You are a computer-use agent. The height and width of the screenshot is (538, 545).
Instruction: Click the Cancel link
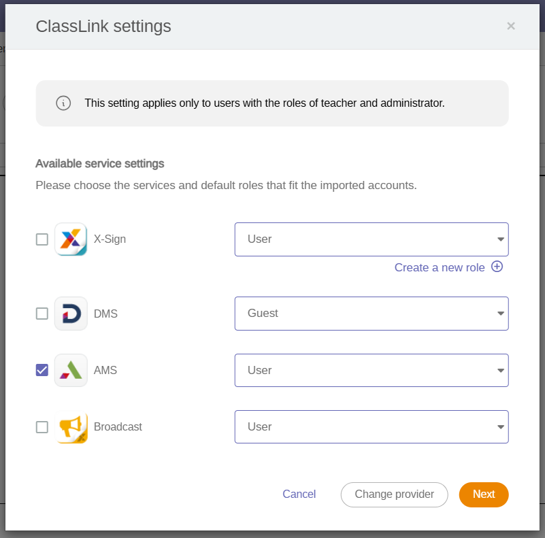299,494
